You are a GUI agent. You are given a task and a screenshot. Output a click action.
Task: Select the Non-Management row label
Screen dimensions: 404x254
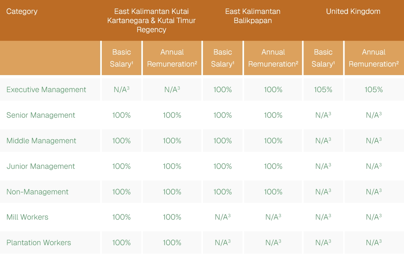(x=38, y=192)
